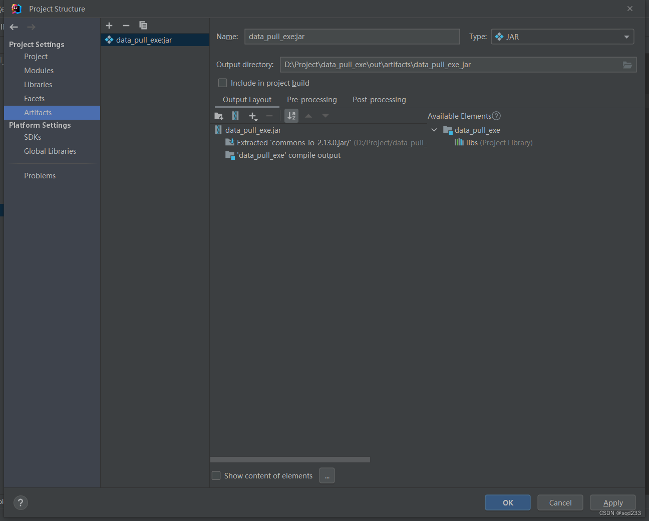Viewport: 649px width, 521px height.
Task: Switch to Pre-processing tab
Action: (312, 100)
